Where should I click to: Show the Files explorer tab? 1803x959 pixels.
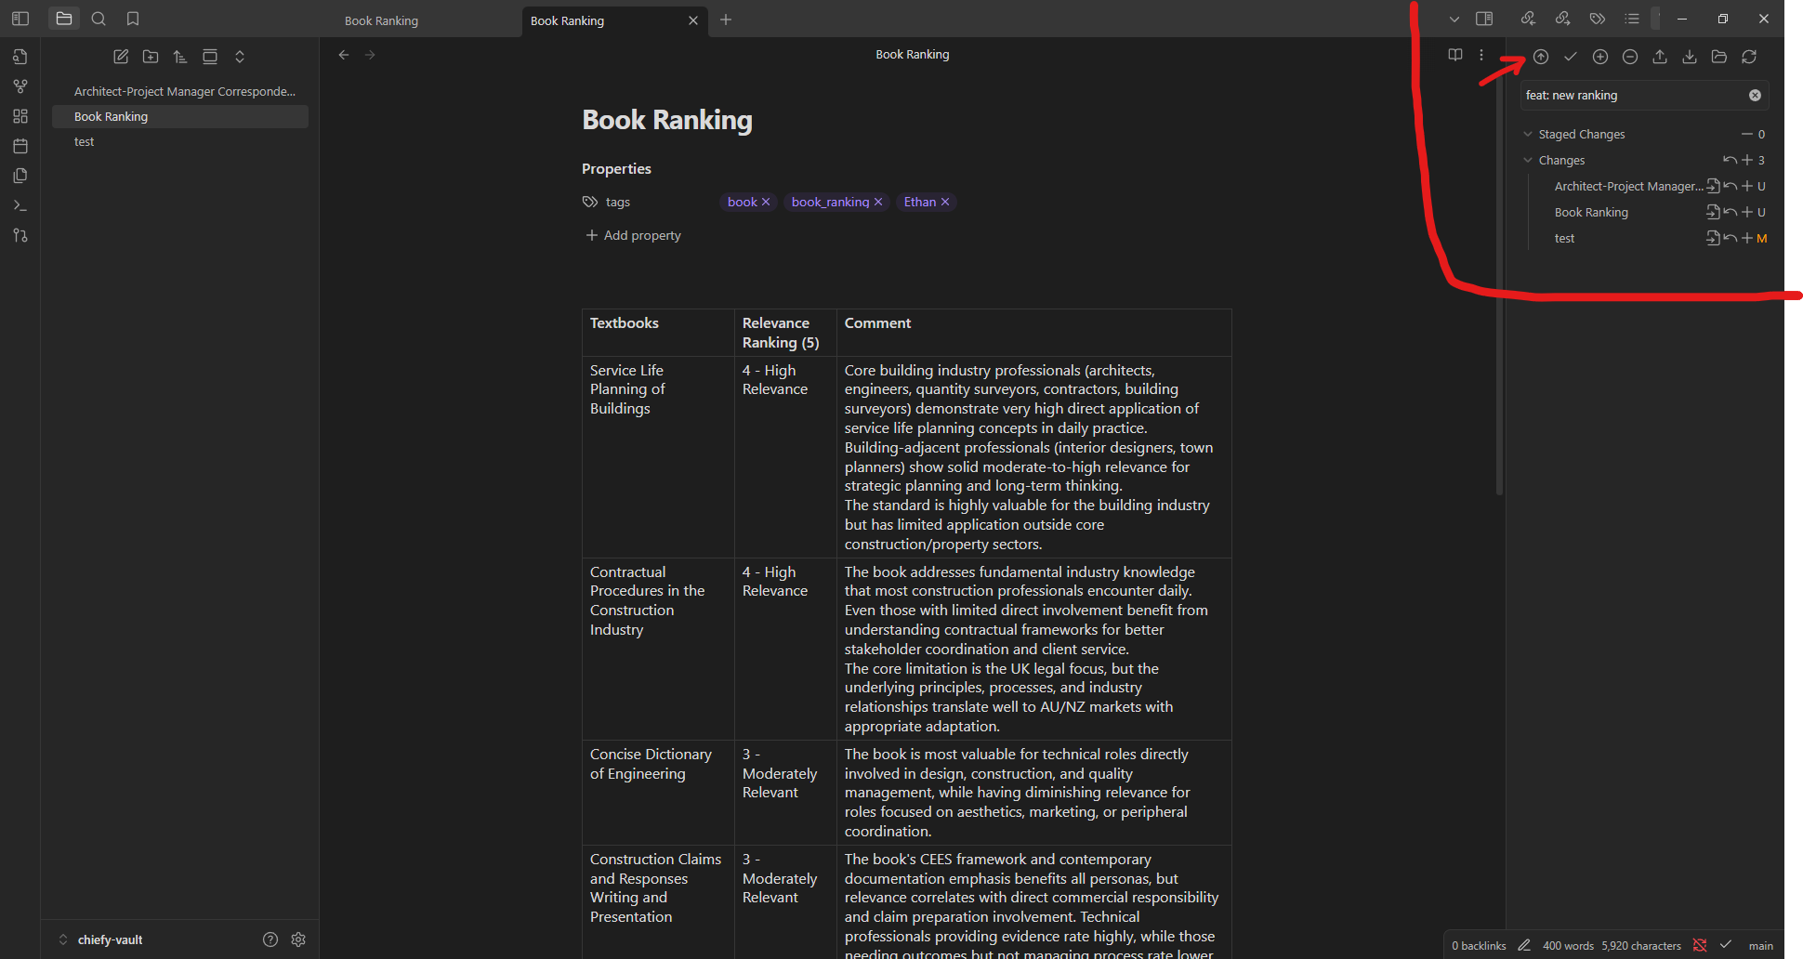click(64, 19)
